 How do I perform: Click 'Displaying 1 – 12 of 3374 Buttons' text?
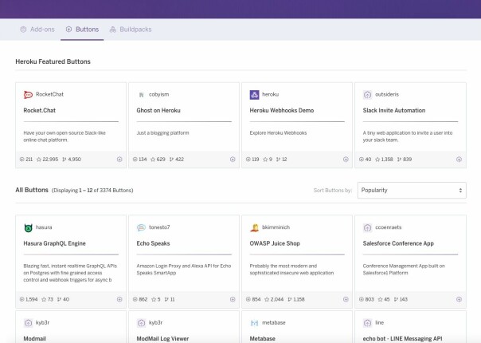click(x=92, y=191)
